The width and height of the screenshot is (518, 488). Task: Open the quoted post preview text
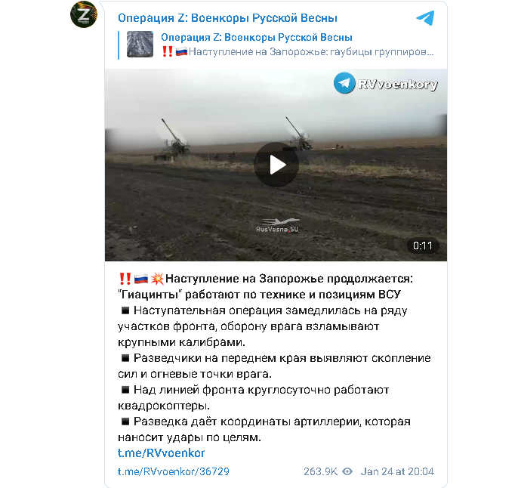(298, 52)
